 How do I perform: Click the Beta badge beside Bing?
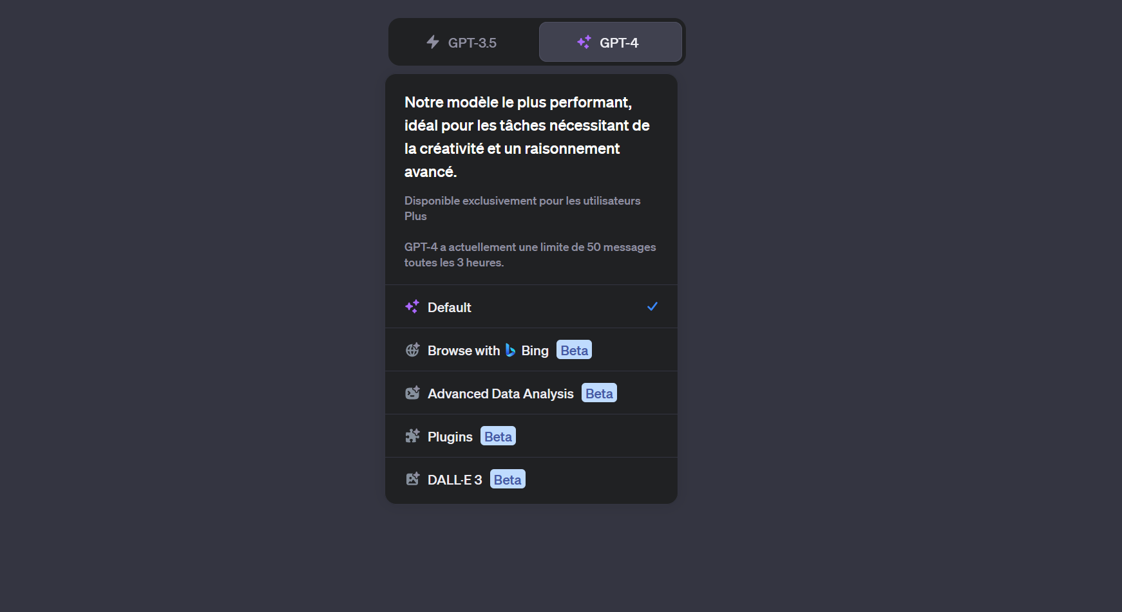pos(574,350)
